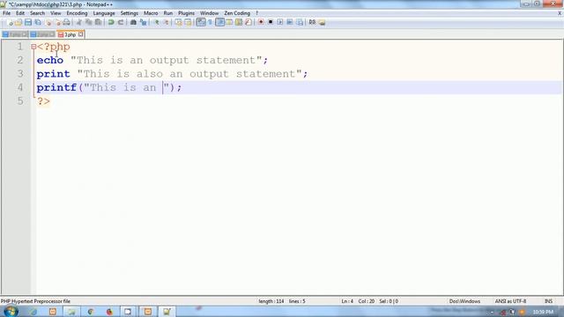This screenshot has height=317, width=564.
Task: Save the current file via toolbar
Action: [28, 22]
